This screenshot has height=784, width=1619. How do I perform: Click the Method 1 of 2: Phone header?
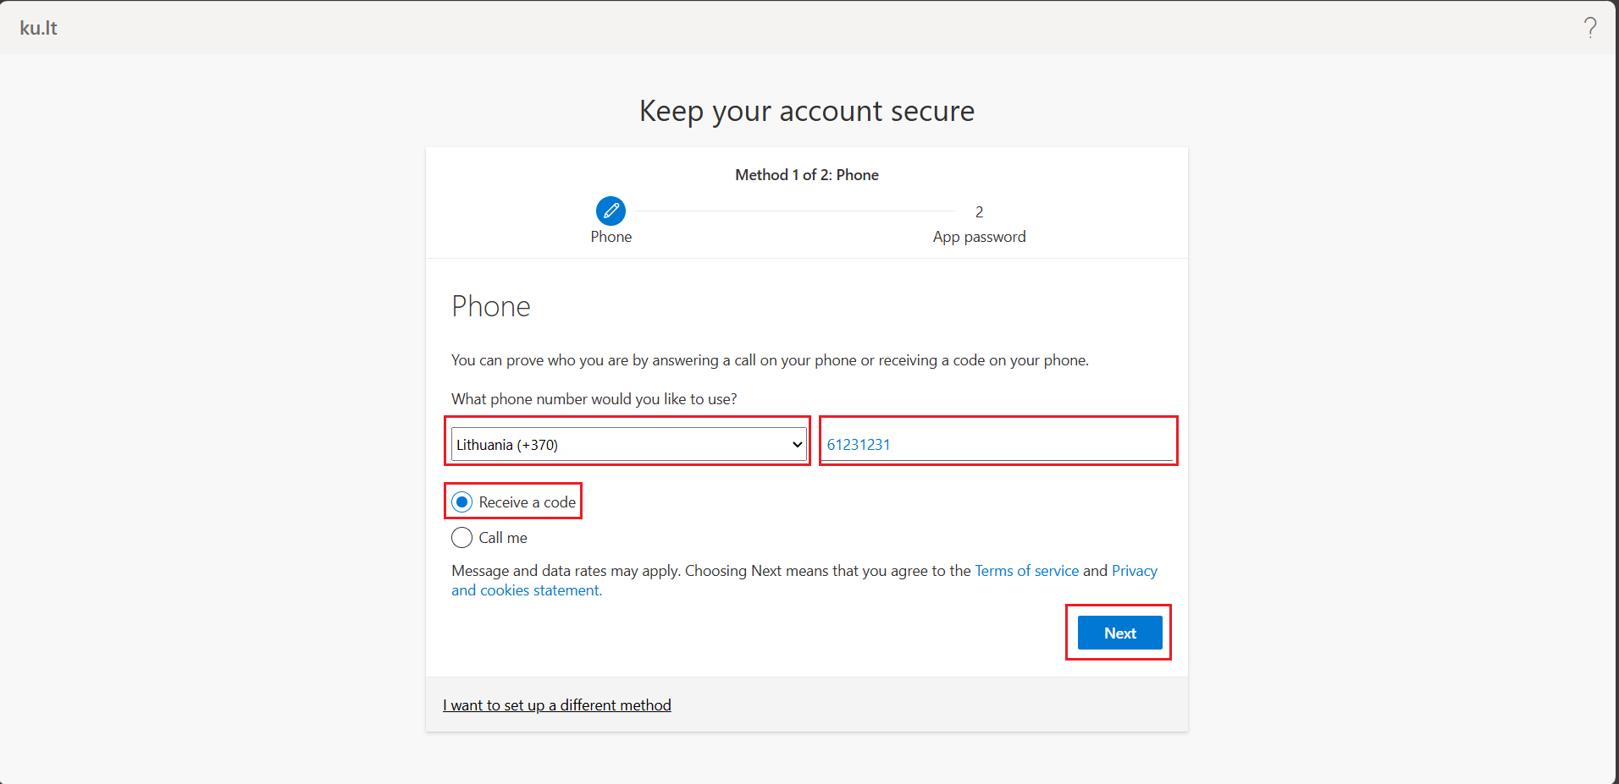(806, 174)
